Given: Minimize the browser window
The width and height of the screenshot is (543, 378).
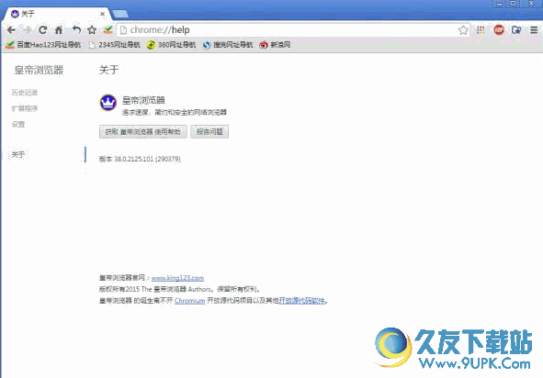Looking at the screenshot, I should tap(500, 4).
